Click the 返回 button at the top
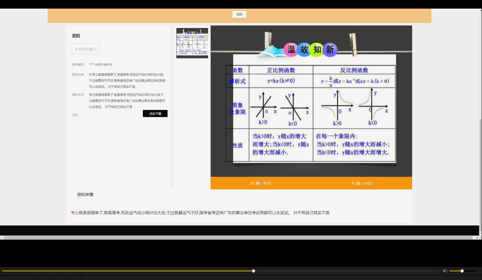The width and height of the screenshot is (482, 280). point(239,14)
